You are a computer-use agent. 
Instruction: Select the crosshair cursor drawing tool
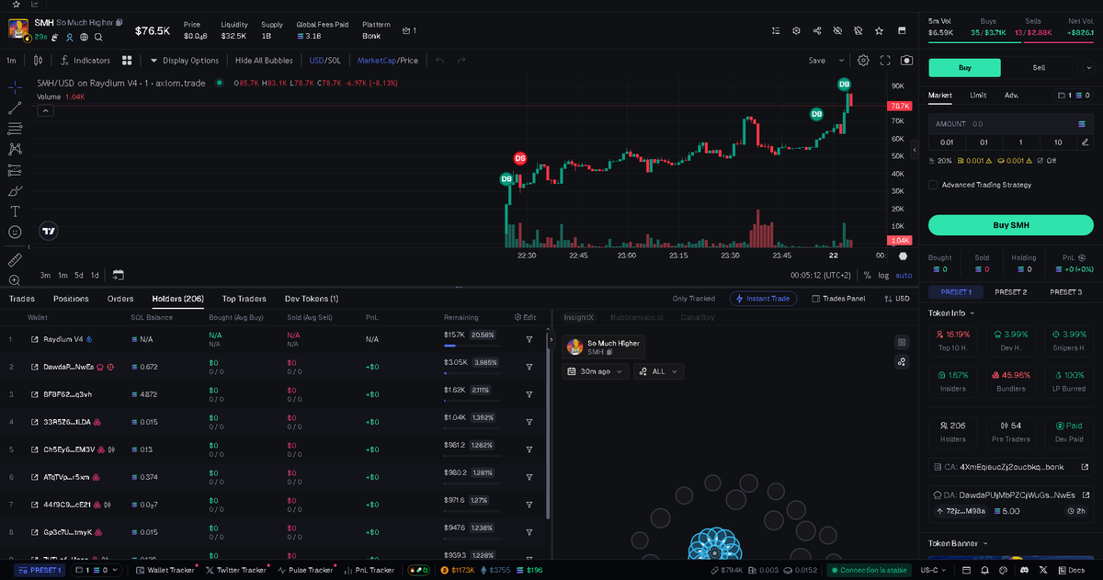coord(15,87)
